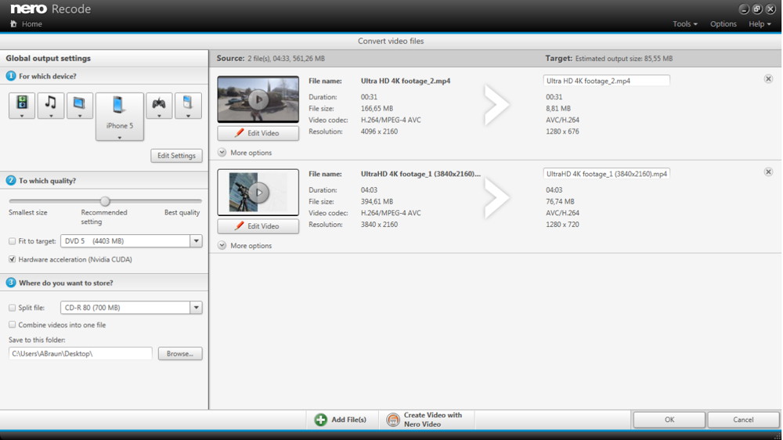783x440 pixels.
Task: Select the game controller device category
Action: (x=159, y=106)
